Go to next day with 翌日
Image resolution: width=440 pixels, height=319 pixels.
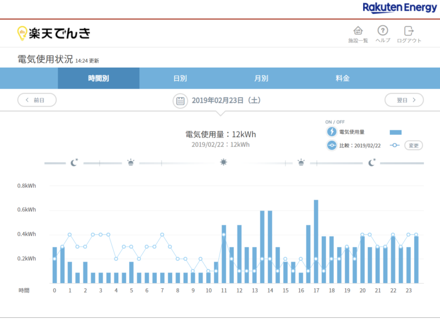(x=404, y=100)
